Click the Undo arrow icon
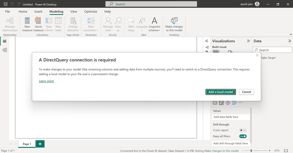 [x=12, y=4]
